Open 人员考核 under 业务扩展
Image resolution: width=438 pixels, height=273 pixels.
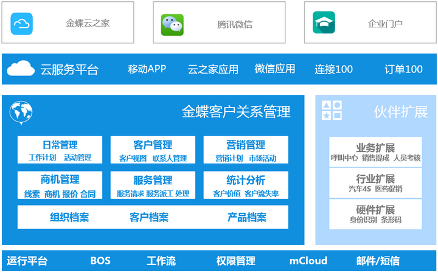pos(407,158)
